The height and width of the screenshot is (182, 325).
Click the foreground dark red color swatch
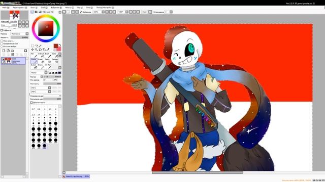pos(56,46)
